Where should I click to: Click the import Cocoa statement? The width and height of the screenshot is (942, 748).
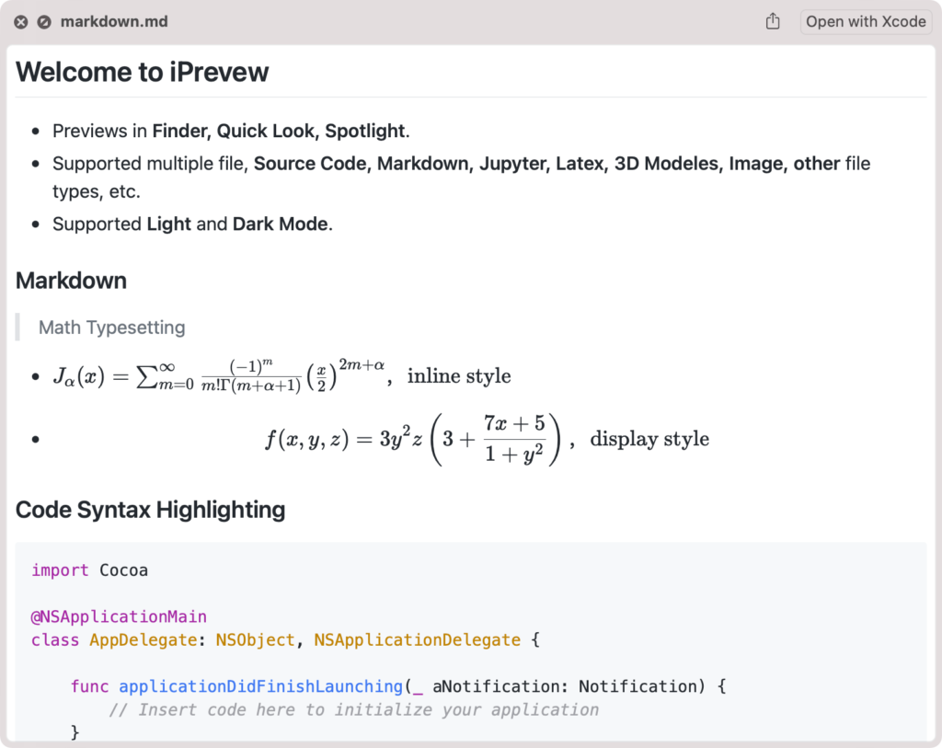89,570
